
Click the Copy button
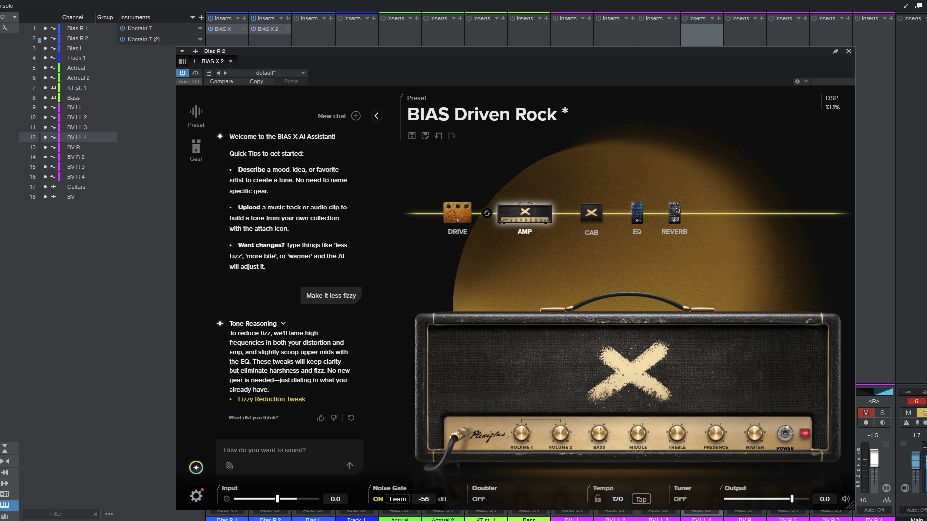pyautogui.click(x=256, y=81)
